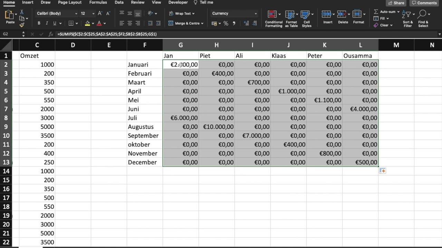Centre text horizontally
This screenshot has width=442, height=248.
pyautogui.click(x=130, y=23)
